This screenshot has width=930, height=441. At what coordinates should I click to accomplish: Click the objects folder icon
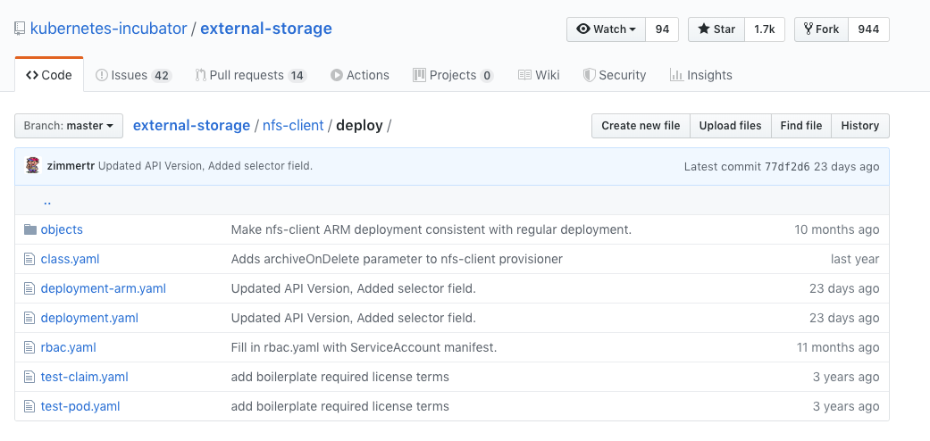[x=30, y=229]
